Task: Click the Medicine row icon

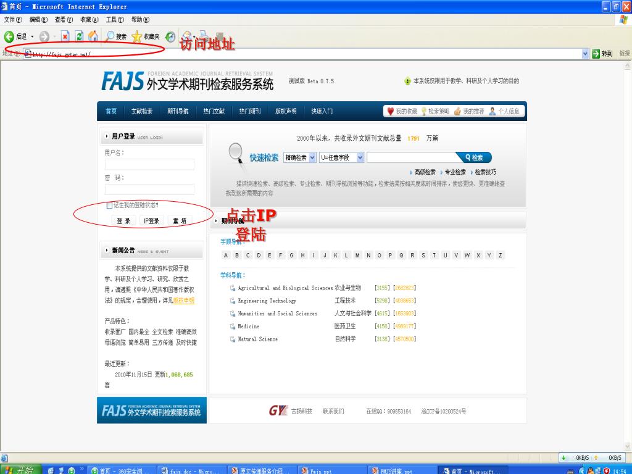Action: [233, 326]
